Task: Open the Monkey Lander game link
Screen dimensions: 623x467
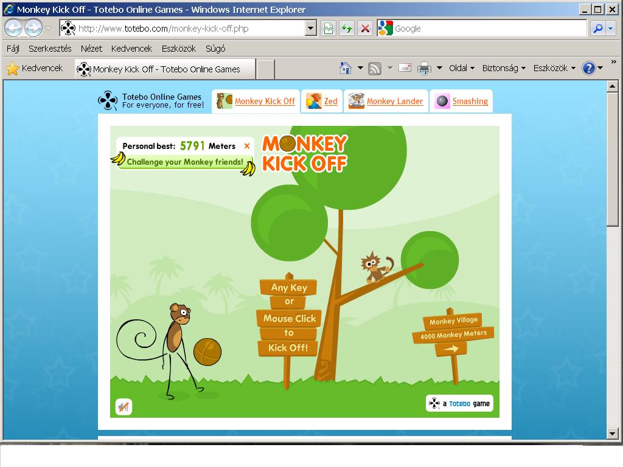Action: (395, 102)
